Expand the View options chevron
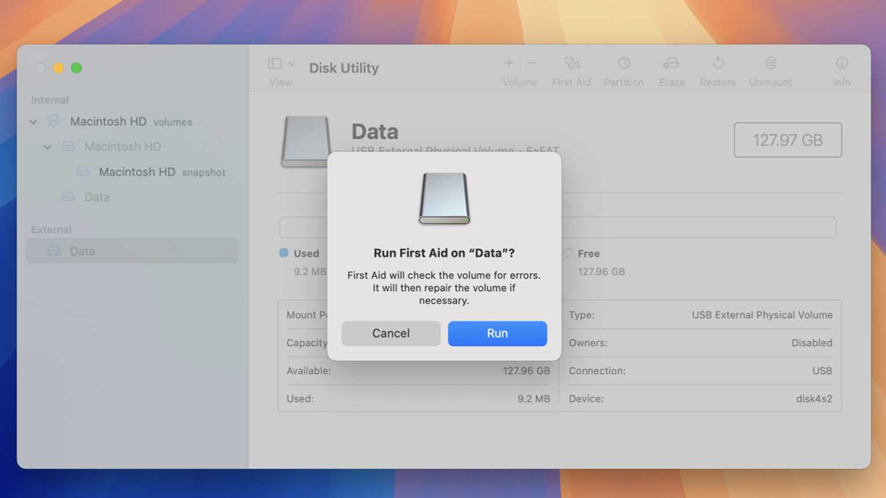 tap(292, 63)
